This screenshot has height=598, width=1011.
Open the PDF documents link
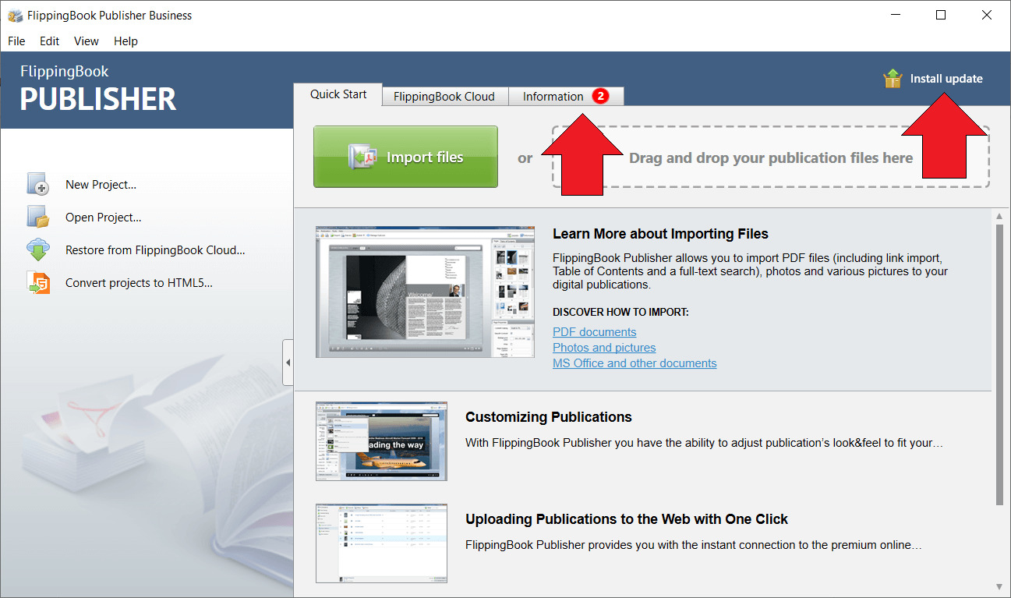[x=594, y=332]
